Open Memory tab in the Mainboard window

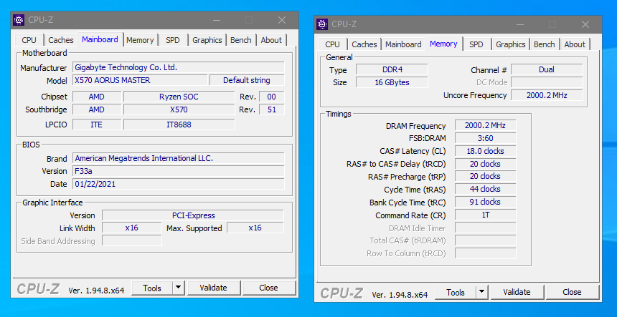tap(140, 40)
